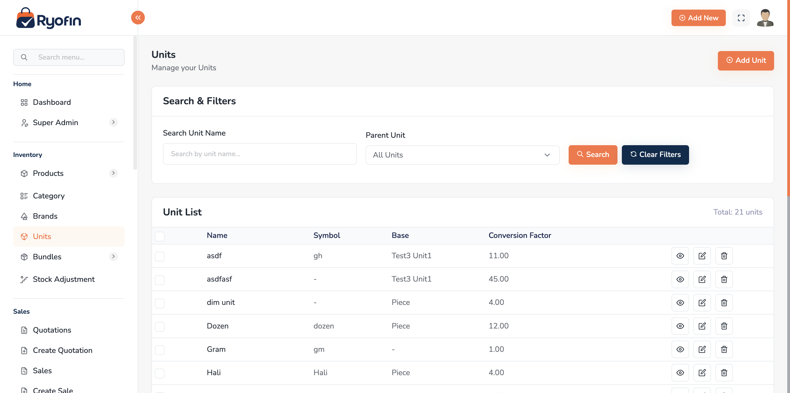Edit the dim unit row

tap(702, 302)
